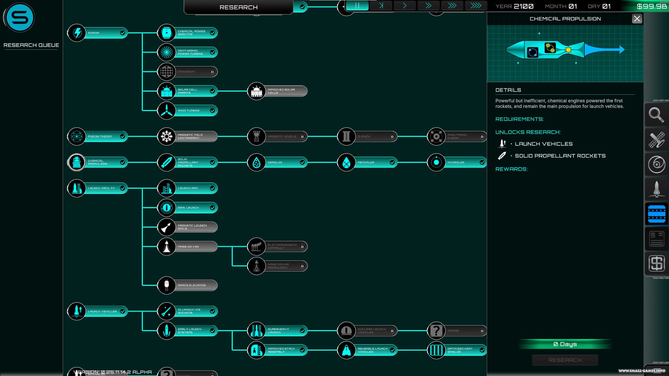This screenshot has height=376, width=669.
Task: Set fastest game speed with four arrows
Action: point(476,6)
